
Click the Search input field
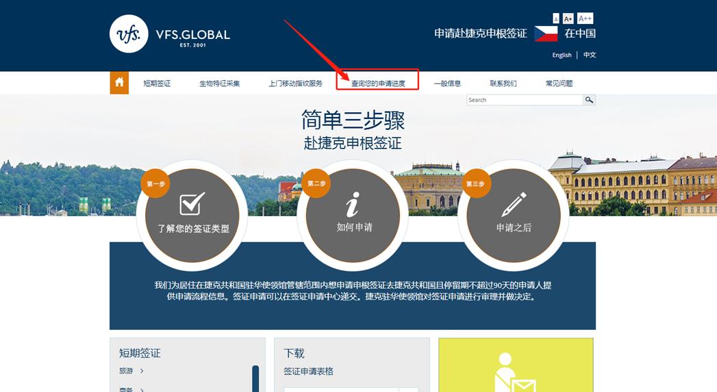524,100
